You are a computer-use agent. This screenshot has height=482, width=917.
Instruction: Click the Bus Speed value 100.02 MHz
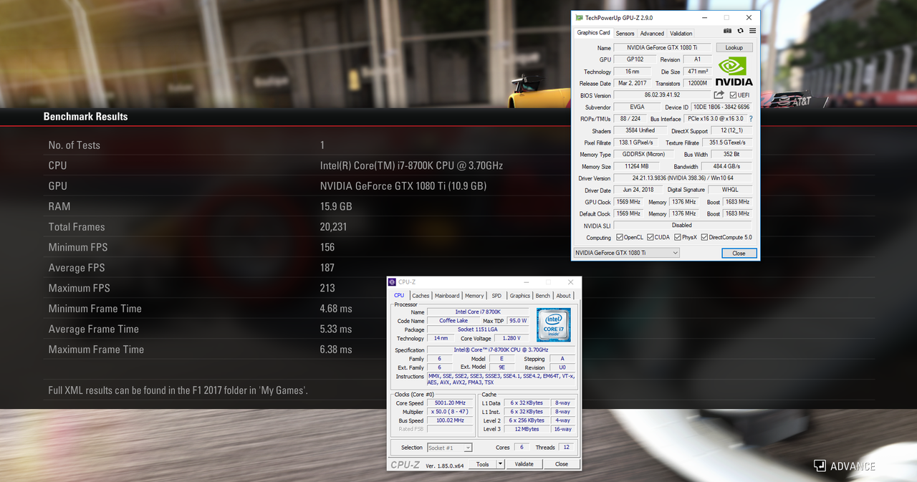[x=451, y=420]
